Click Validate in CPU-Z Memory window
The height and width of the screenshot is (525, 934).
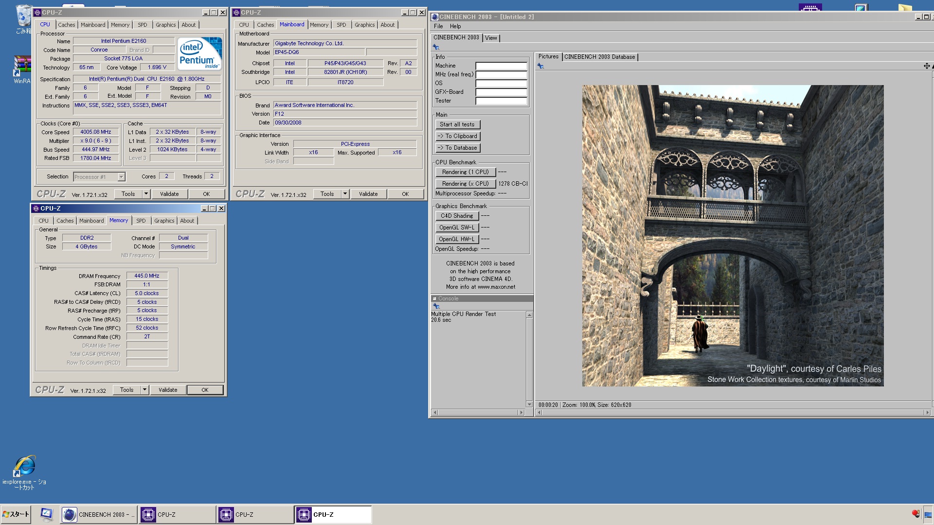168,390
